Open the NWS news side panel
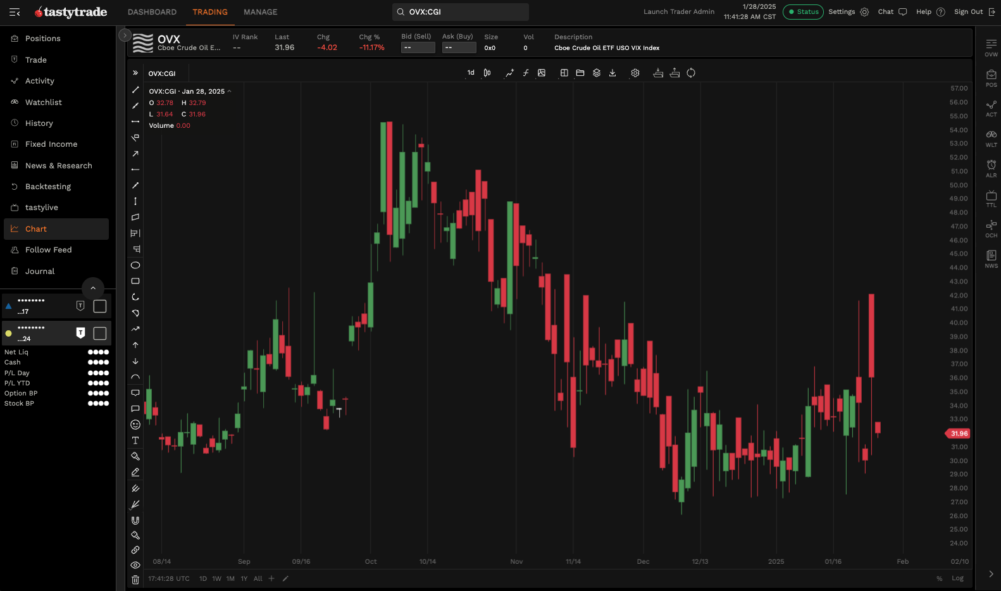The height and width of the screenshot is (591, 1001). click(x=992, y=259)
